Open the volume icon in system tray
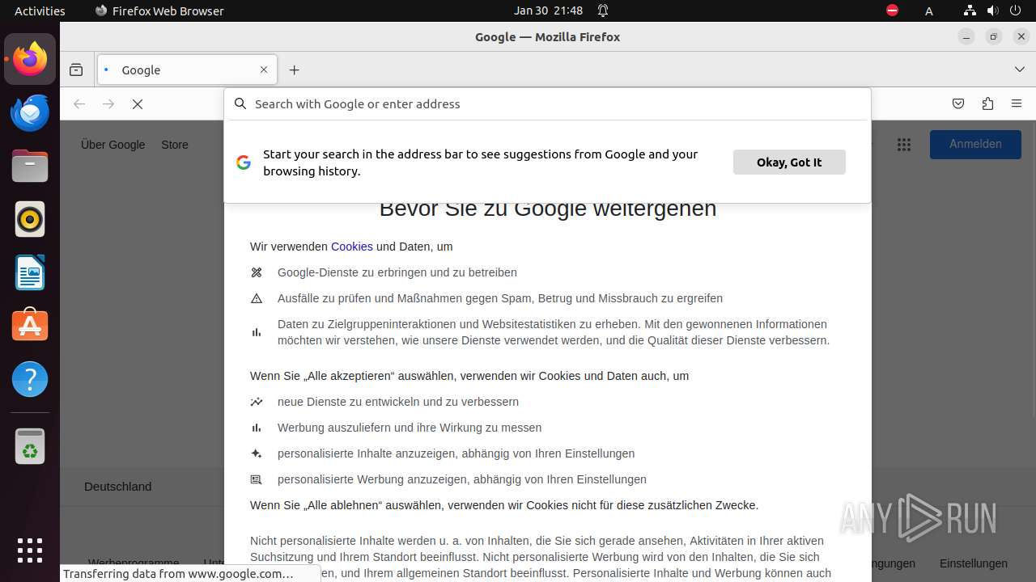Screen dimensions: 1036x582 point(993,11)
